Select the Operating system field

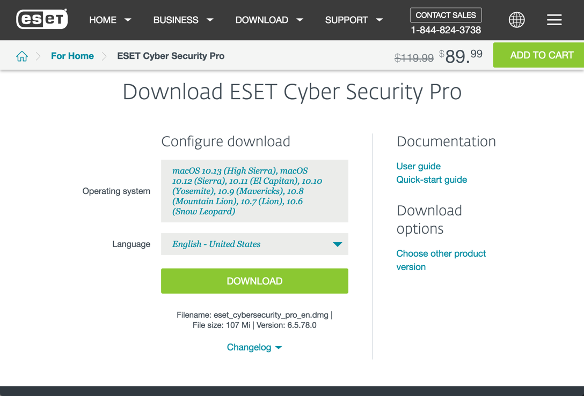(254, 191)
